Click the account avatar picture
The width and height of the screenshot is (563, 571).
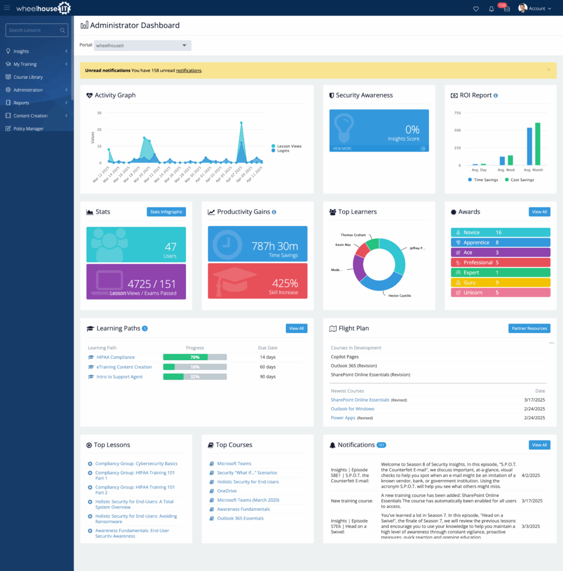[x=523, y=8]
